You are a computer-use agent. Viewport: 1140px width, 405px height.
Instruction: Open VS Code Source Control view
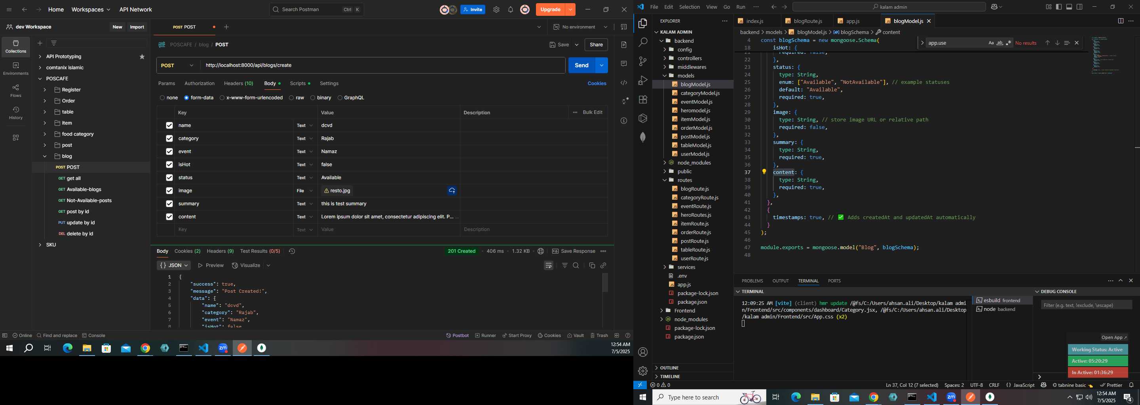click(643, 61)
